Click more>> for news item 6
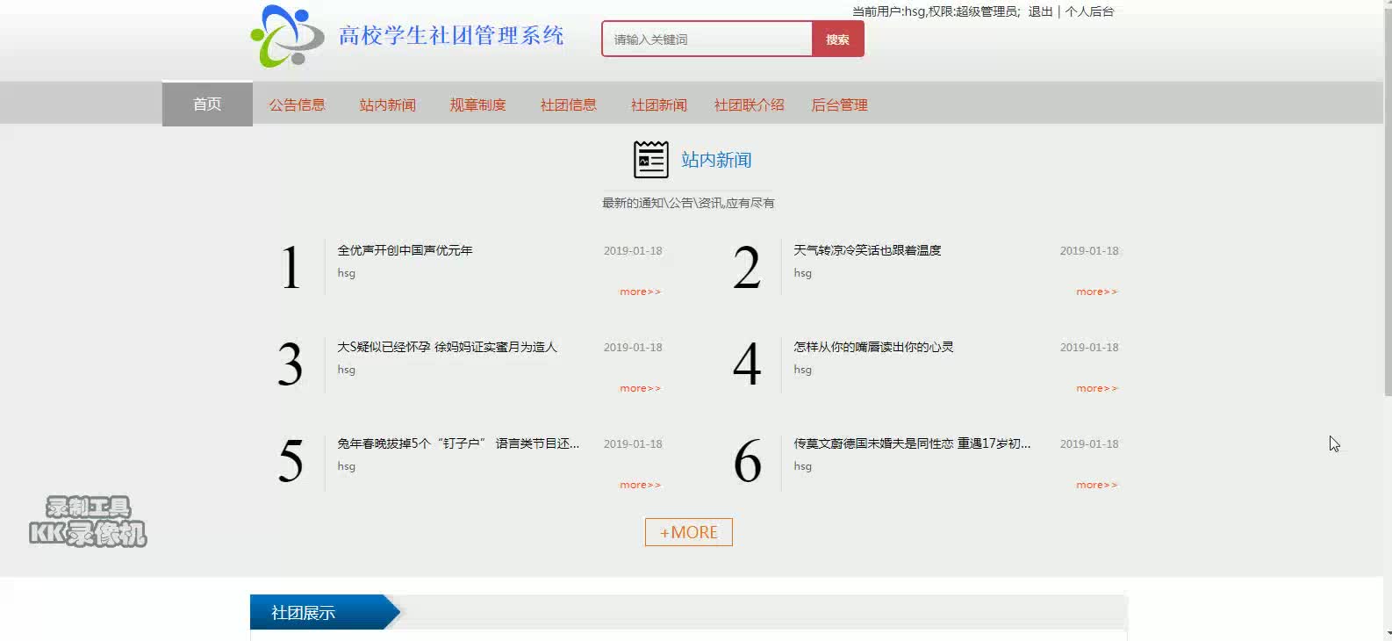The image size is (1392, 641). coord(1096,485)
